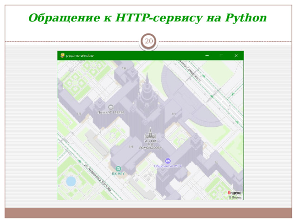This screenshot has height=223, width=297.
Task: Click the Общежитие МГУ bed marker icon
Action: click(168, 161)
